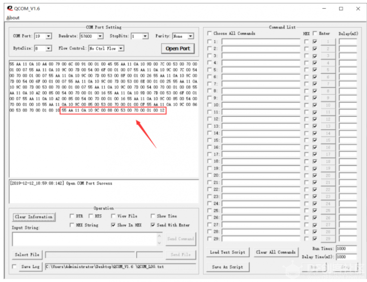Uncheck the Show In HEX checkbox
Screen dimensions: 367x282
(x=113, y=225)
